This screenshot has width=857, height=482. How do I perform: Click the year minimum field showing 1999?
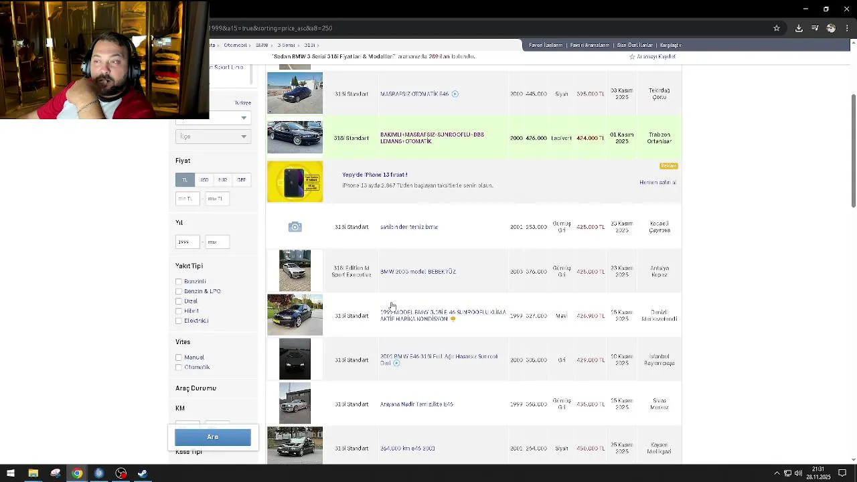pyautogui.click(x=187, y=242)
